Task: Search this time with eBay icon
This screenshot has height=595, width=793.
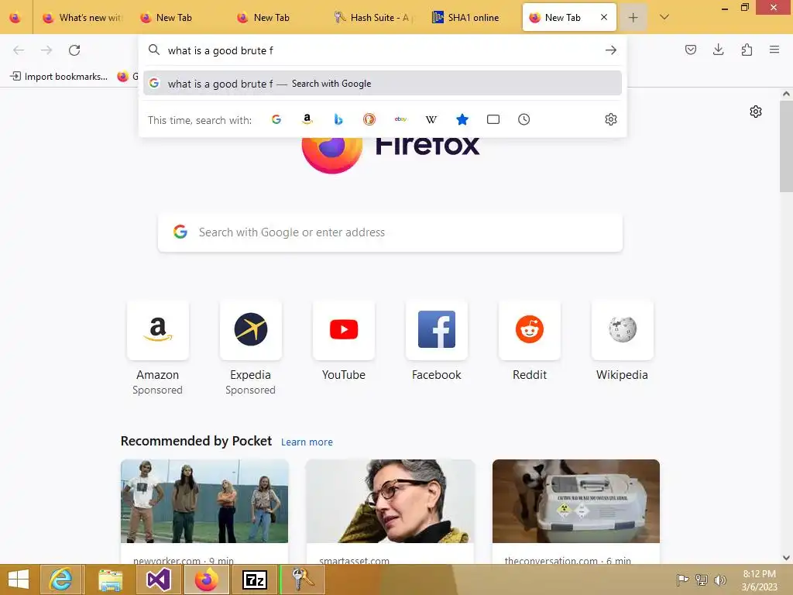Action: coord(400,119)
